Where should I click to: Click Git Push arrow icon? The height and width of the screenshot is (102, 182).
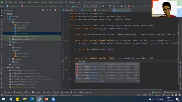[x=145, y=6]
